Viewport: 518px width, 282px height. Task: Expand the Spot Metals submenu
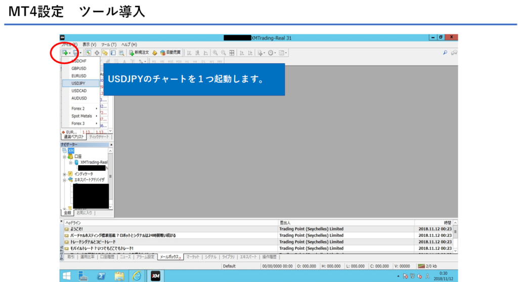81,116
